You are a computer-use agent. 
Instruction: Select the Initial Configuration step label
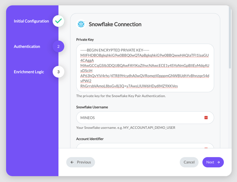coord(31,21)
